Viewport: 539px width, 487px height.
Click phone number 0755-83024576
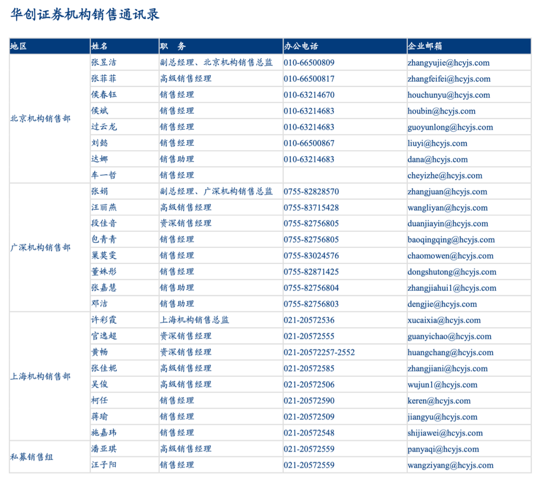[311, 256]
